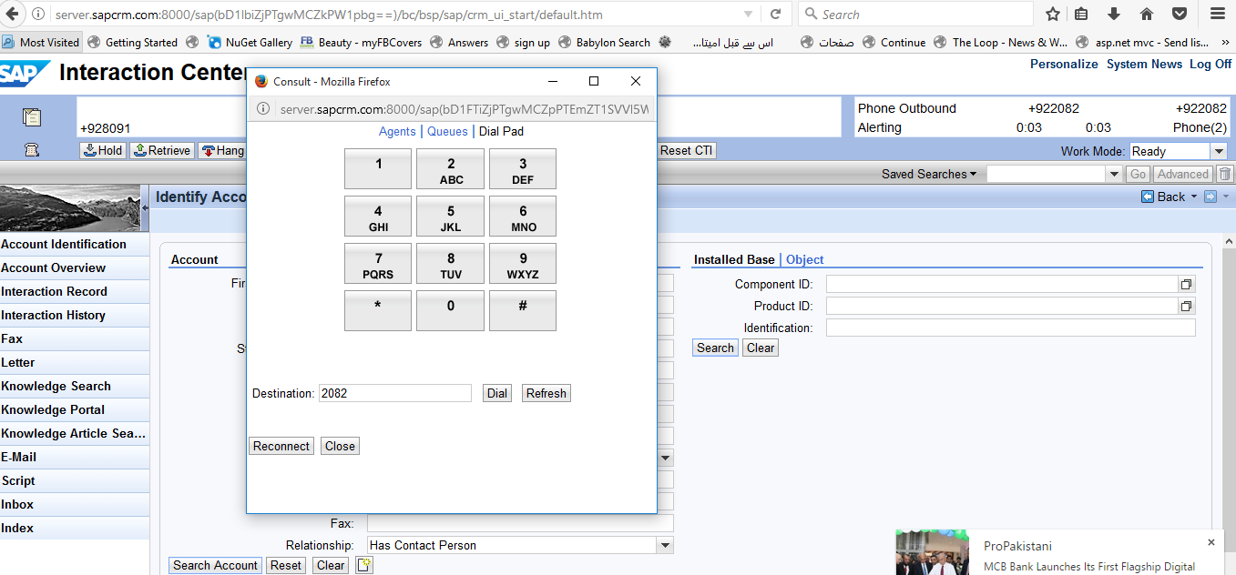The width and height of the screenshot is (1236, 575).
Task: Close the ProPakistani notification popup
Action: [x=1210, y=542]
